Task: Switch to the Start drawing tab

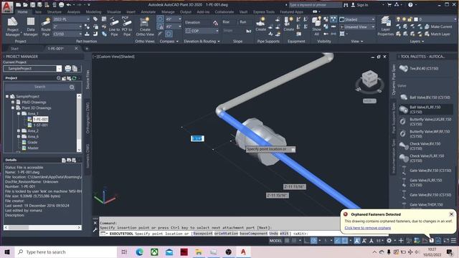Action: coord(14,49)
